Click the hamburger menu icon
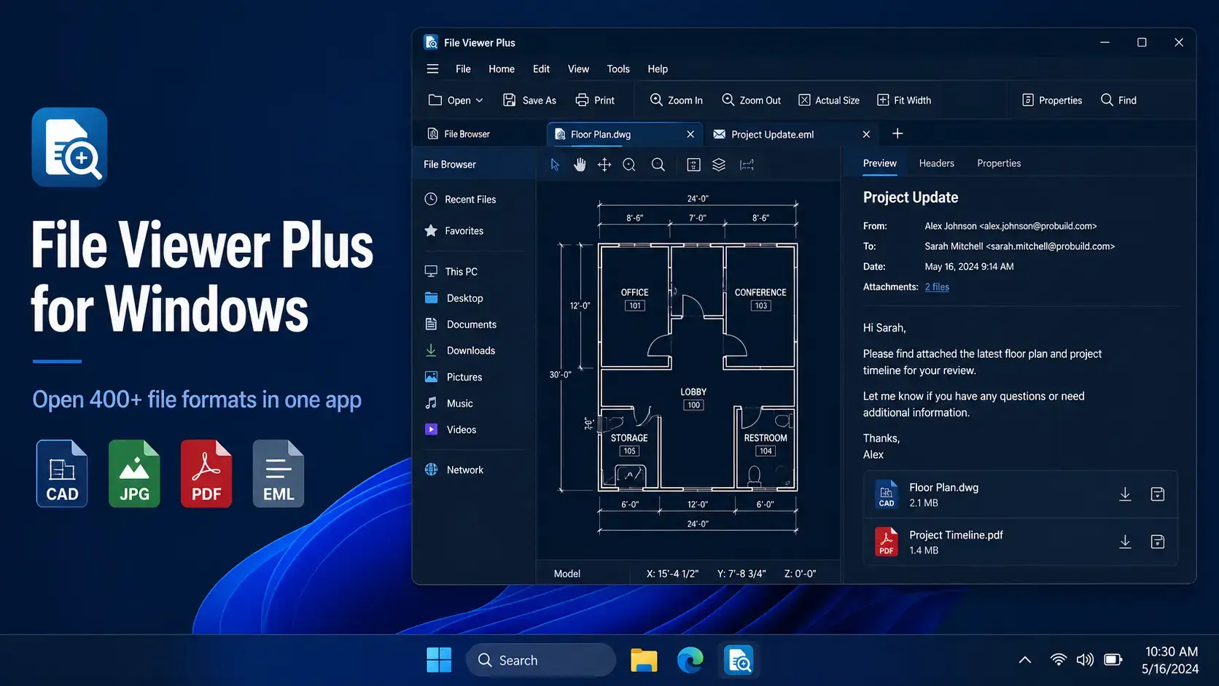This screenshot has width=1219, height=686. (432, 69)
